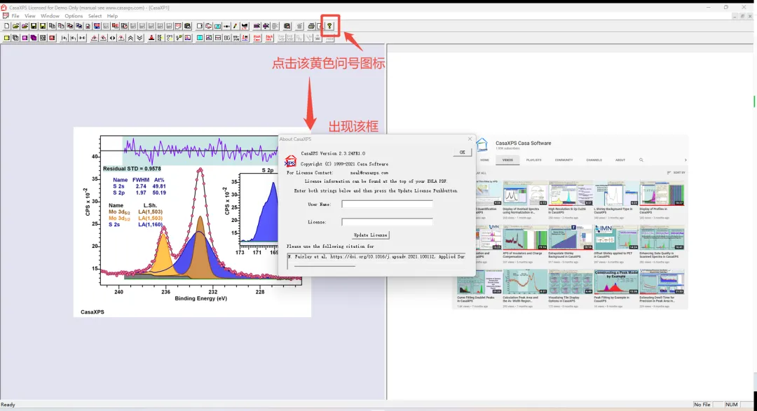Click the User Name input field
Screen dimensions: 757x411
[387, 204]
